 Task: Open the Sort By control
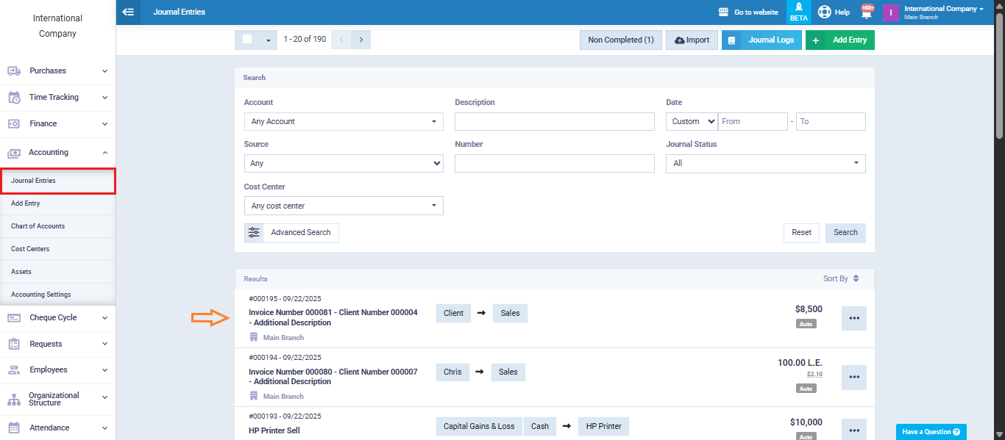[840, 278]
